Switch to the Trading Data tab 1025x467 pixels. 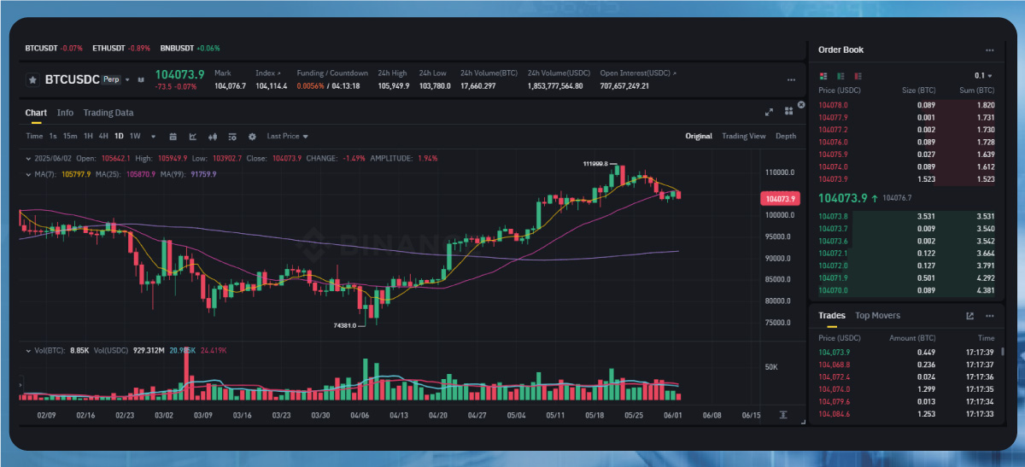108,113
